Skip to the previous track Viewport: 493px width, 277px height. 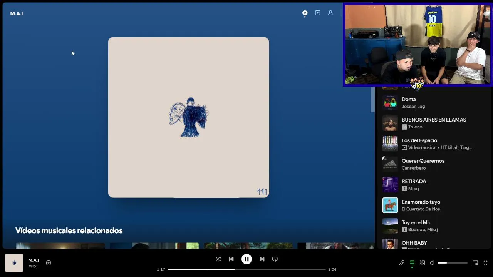pyautogui.click(x=231, y=259)
